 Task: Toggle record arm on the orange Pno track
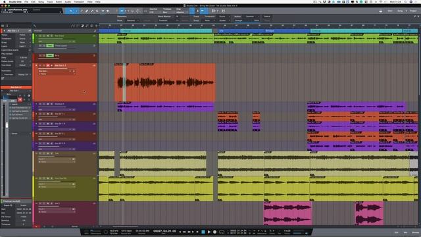48,66
